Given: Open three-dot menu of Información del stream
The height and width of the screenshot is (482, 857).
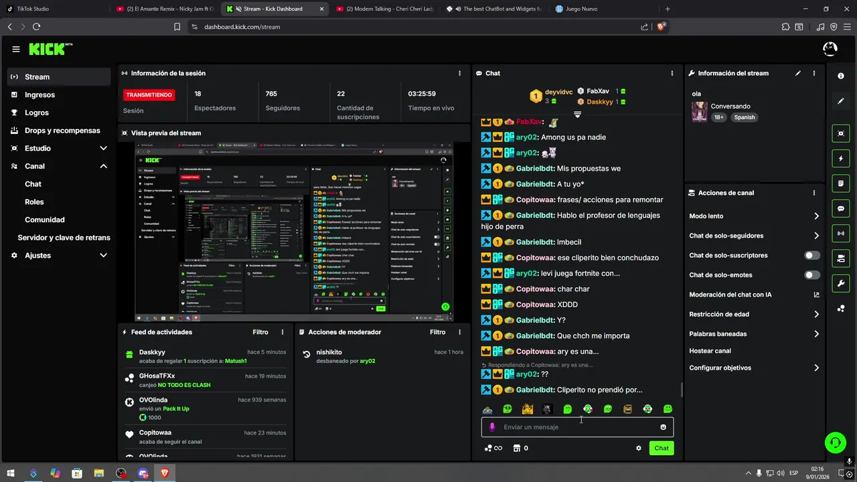Looking at the screenshot, I should click(x=814, y=73).
